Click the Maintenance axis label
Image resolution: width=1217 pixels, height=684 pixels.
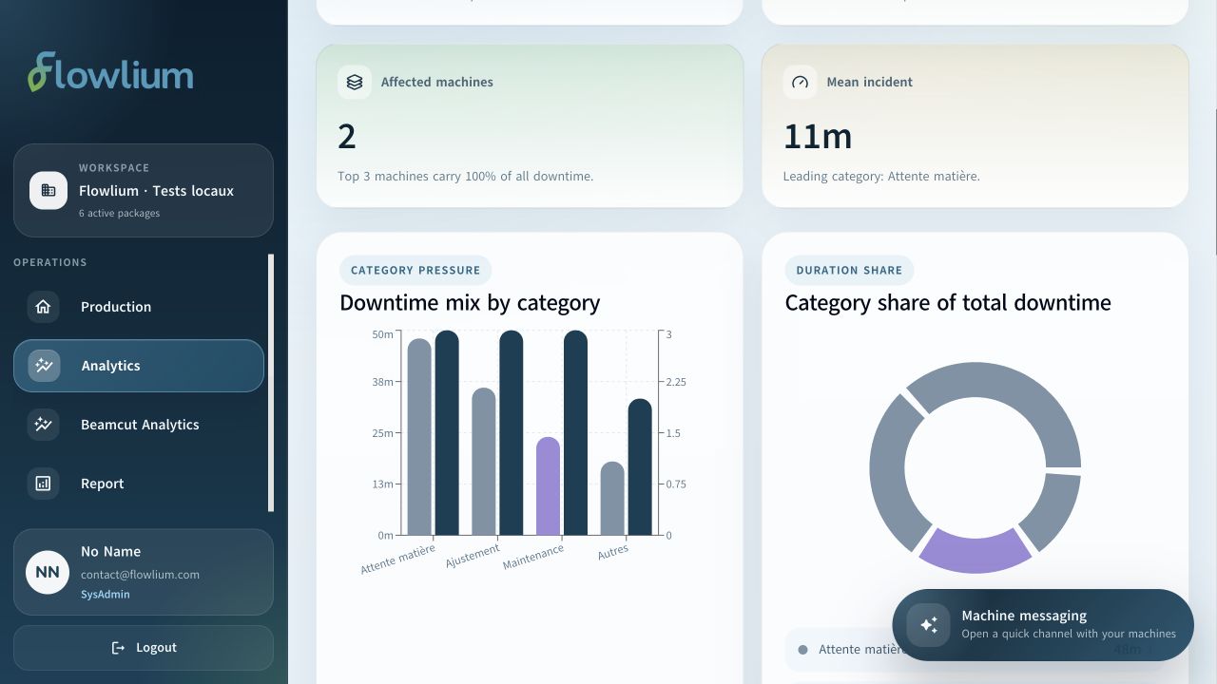(533, 557)
